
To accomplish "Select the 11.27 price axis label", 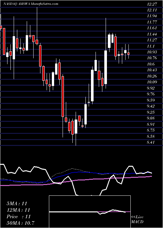I will click(x=152, y=40).
